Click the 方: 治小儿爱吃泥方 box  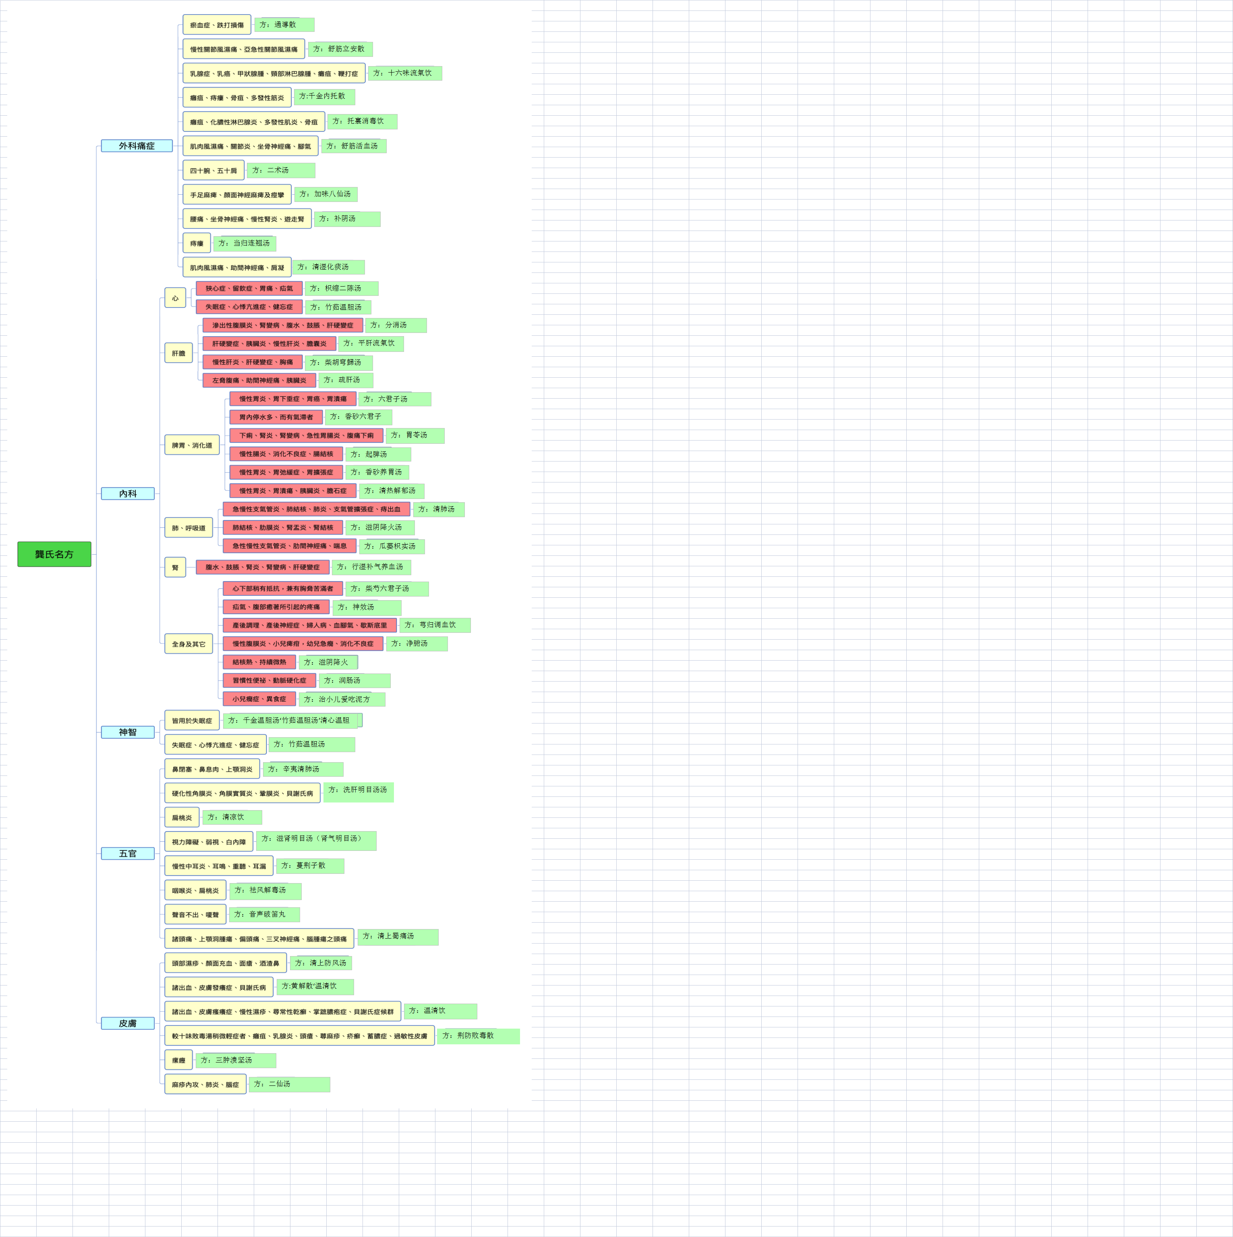[342, 700]
